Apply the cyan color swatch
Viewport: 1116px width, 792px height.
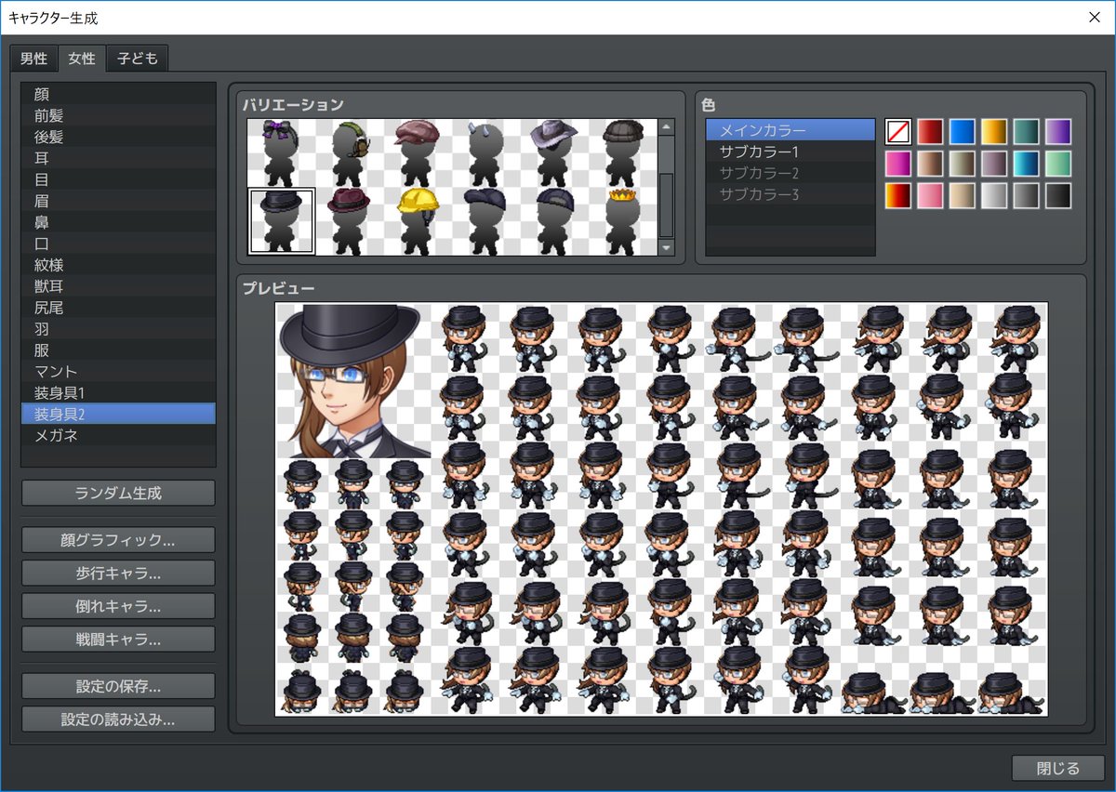1026,164
